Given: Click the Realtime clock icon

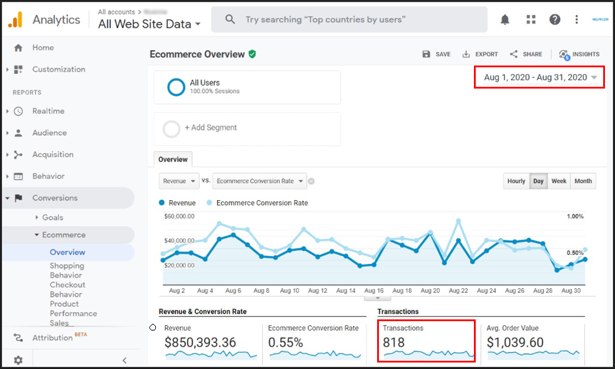Looking at the screenshot, I should (x=18, y=111).
